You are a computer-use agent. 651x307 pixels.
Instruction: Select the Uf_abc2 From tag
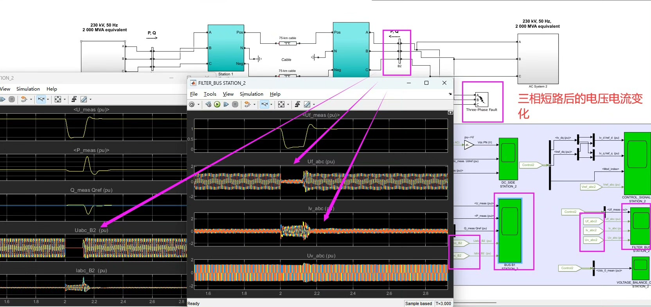tap(593, 221)
